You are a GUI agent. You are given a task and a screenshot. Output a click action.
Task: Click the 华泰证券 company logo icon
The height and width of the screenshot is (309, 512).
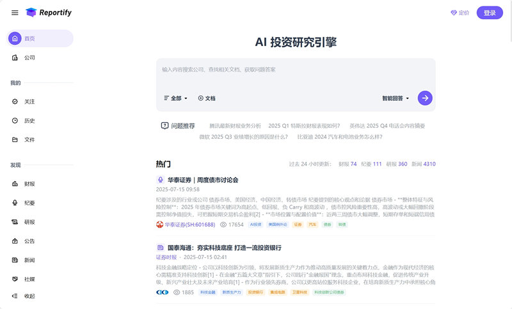click(x=159, y=225)
